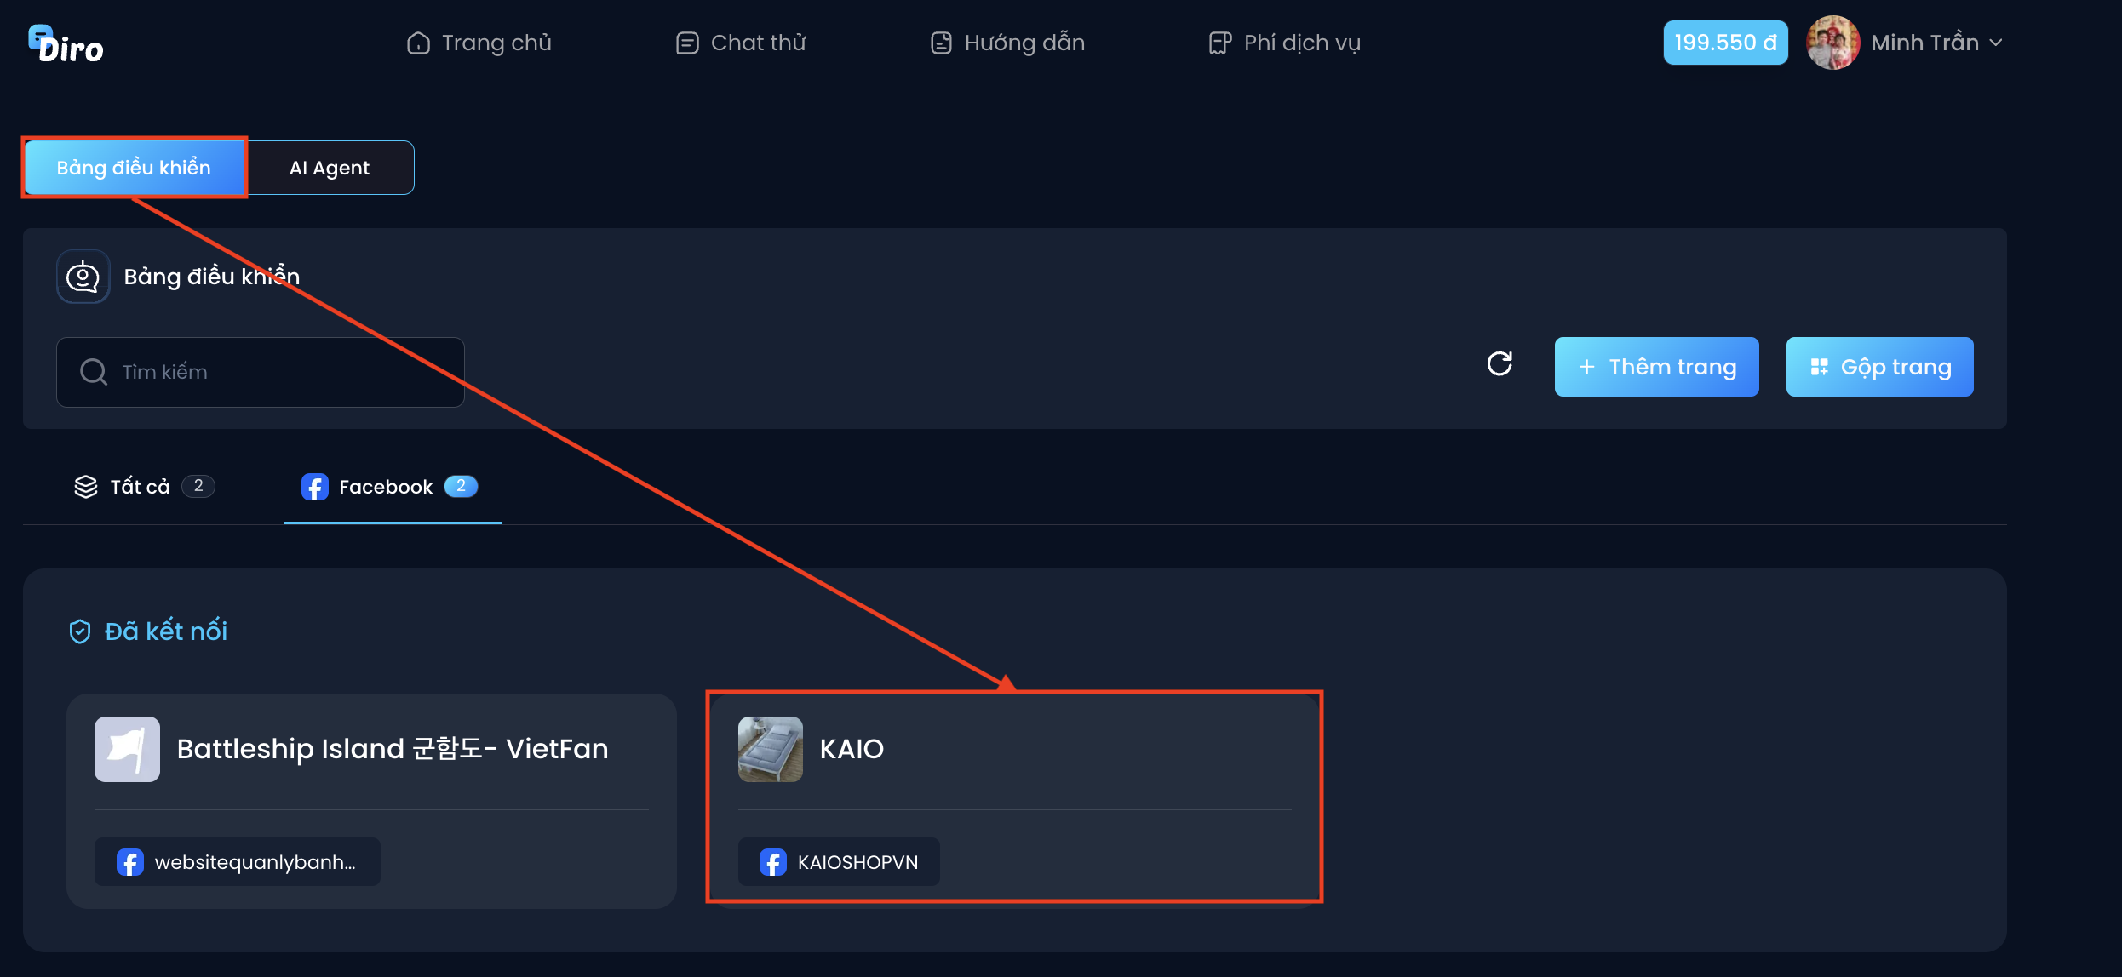Viewport: 2122px width, 977px height.
Task: Click the magnifier icon in search box
Action: pyautogui.click(x=93, y=372)
